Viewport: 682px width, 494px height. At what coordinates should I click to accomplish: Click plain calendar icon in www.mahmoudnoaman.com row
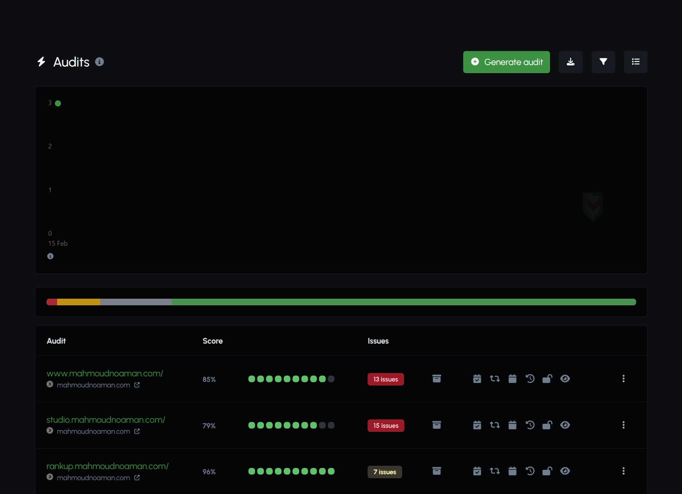tap(512, 379)
